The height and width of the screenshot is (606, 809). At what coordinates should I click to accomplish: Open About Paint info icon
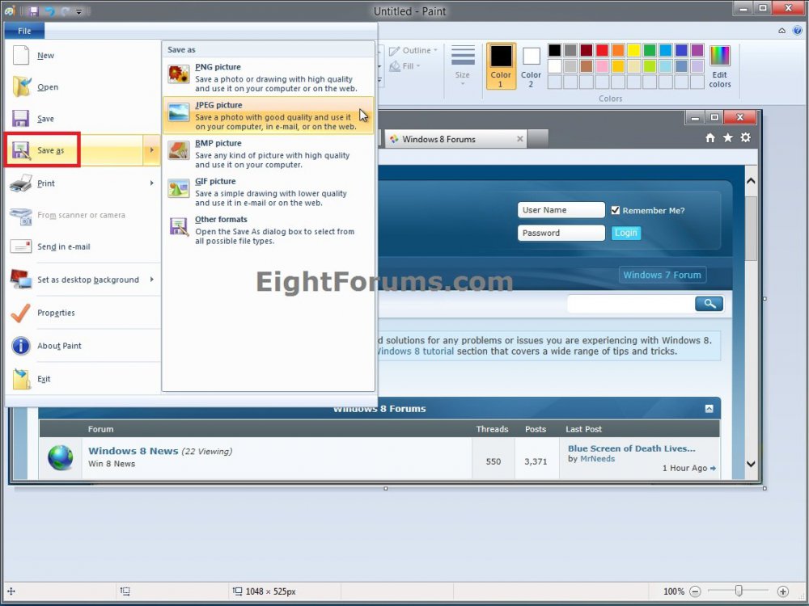tap(21, 346)
